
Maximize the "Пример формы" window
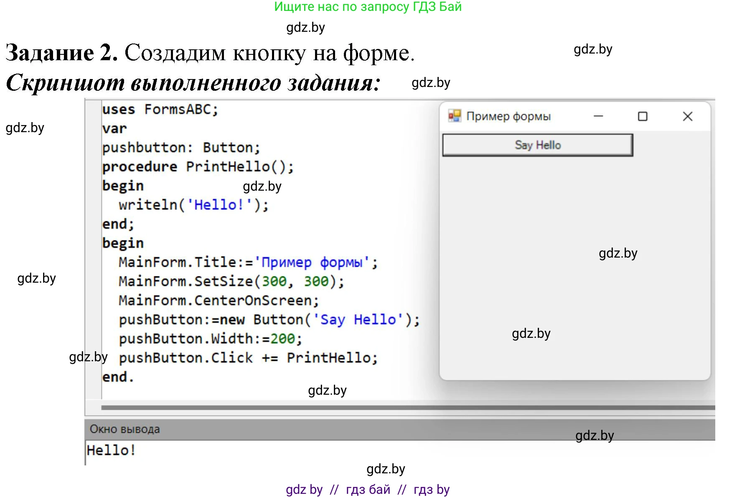pos(643,116)
